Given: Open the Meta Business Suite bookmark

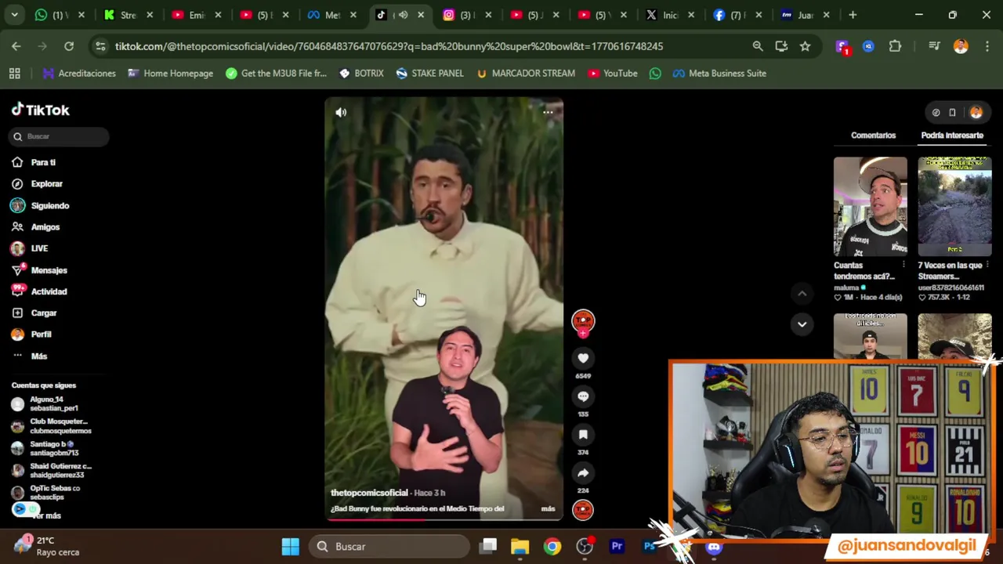Looking at the screenshot, I should (719, 74).
